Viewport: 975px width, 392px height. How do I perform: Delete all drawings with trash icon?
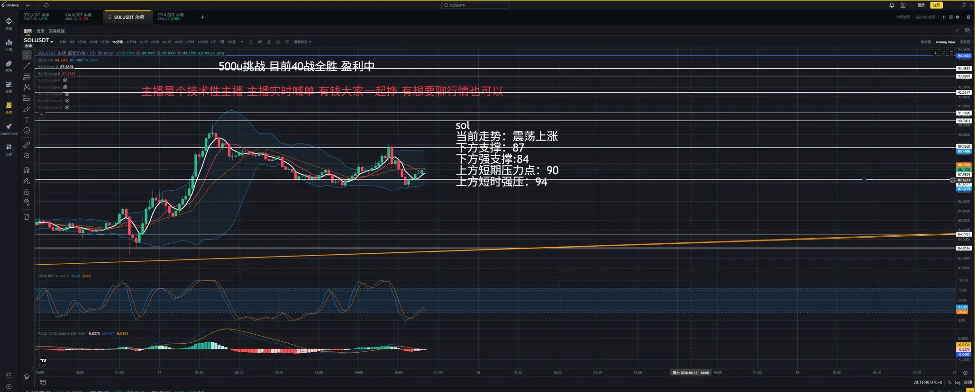click(27, 217)
